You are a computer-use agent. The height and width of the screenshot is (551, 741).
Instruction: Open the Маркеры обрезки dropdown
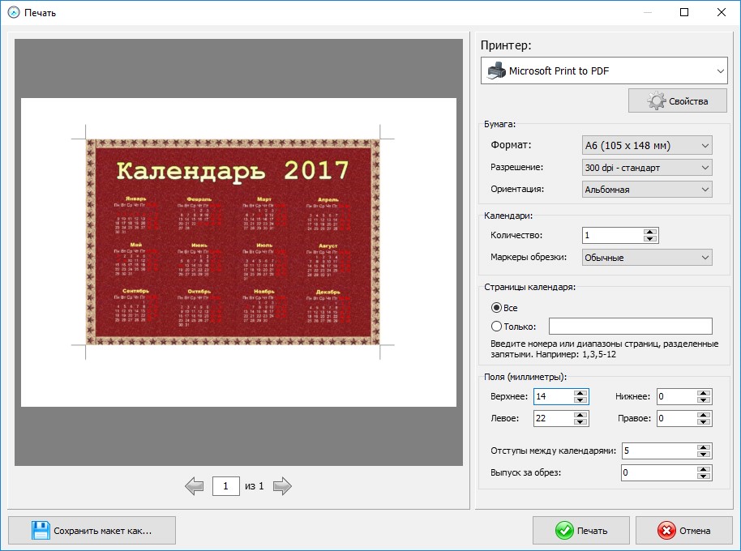coord(647,258)
